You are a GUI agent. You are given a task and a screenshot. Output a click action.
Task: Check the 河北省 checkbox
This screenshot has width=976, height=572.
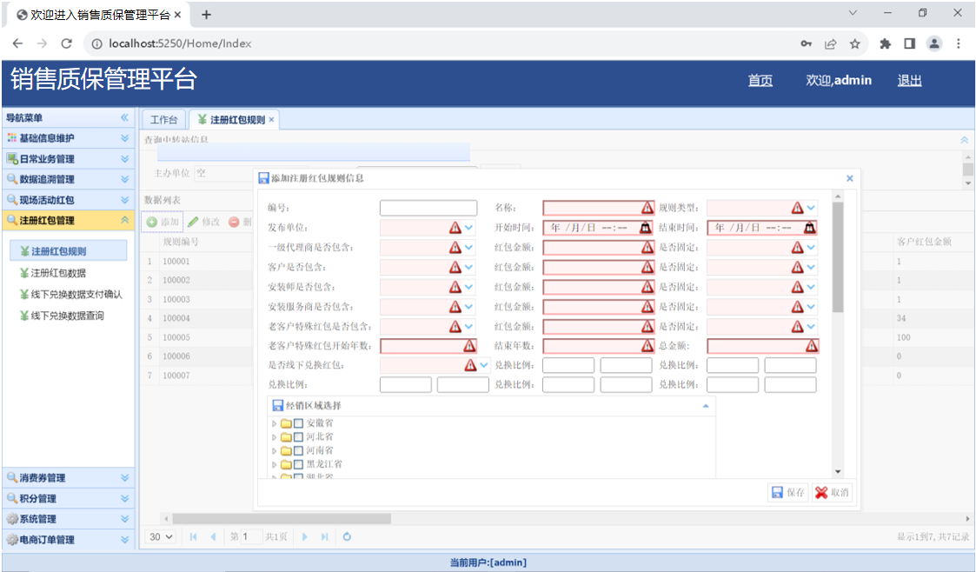pyautogui.click(x=298, y=437)
